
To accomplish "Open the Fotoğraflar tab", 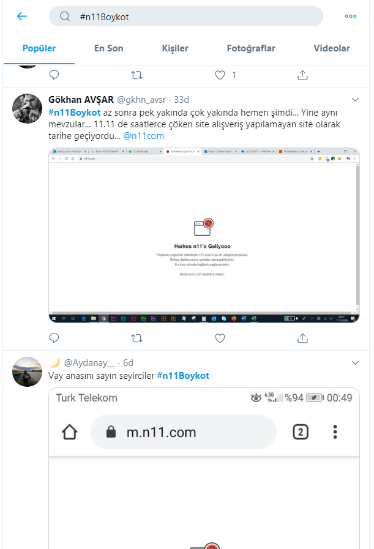I will pyautogui.click(x=251, y=48).
